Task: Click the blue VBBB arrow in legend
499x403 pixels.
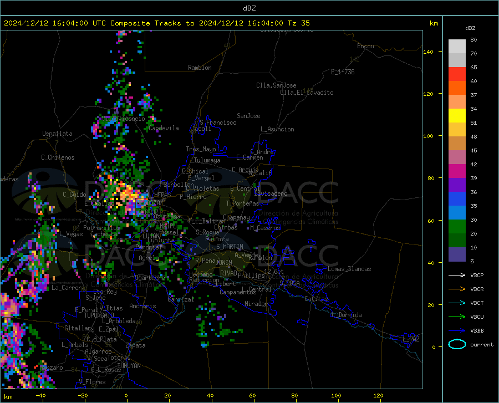Action: coord(457,330)
